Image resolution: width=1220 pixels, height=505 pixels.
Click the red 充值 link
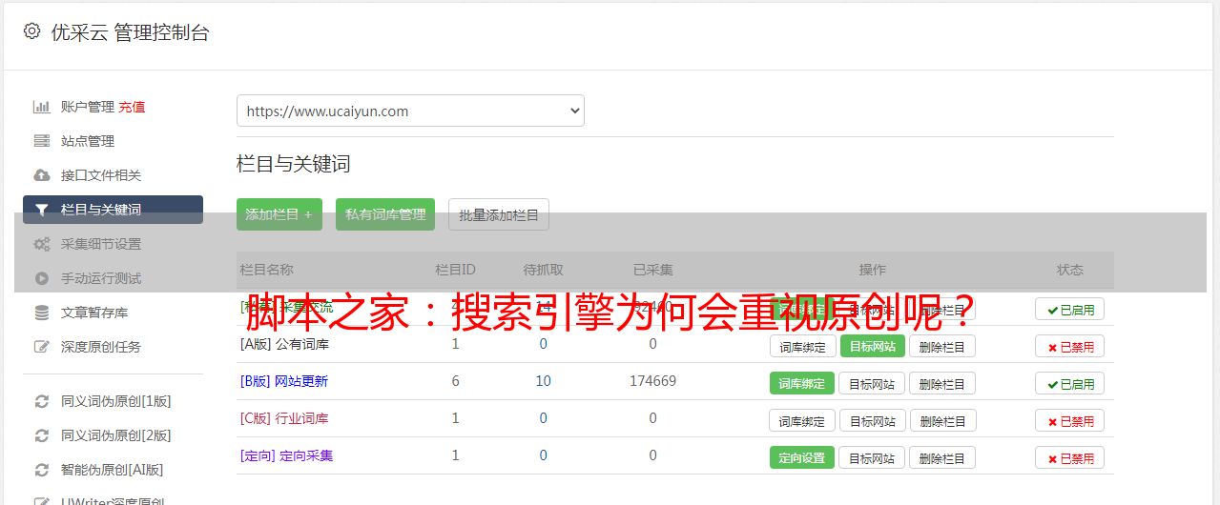point(132,107)
